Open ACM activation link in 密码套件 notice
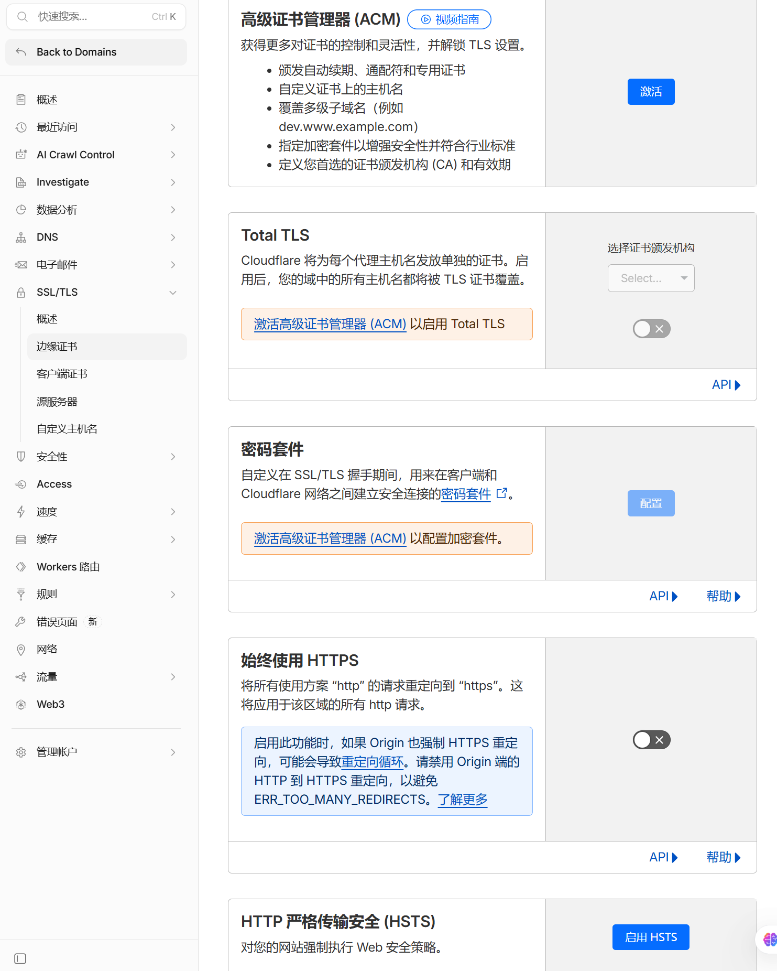The width and height of the screenshot is (777, 971). click(x=330, y=538)
